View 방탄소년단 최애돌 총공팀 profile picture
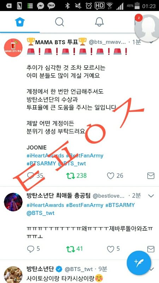Screen dimensions: 159x283 point(13,202)
